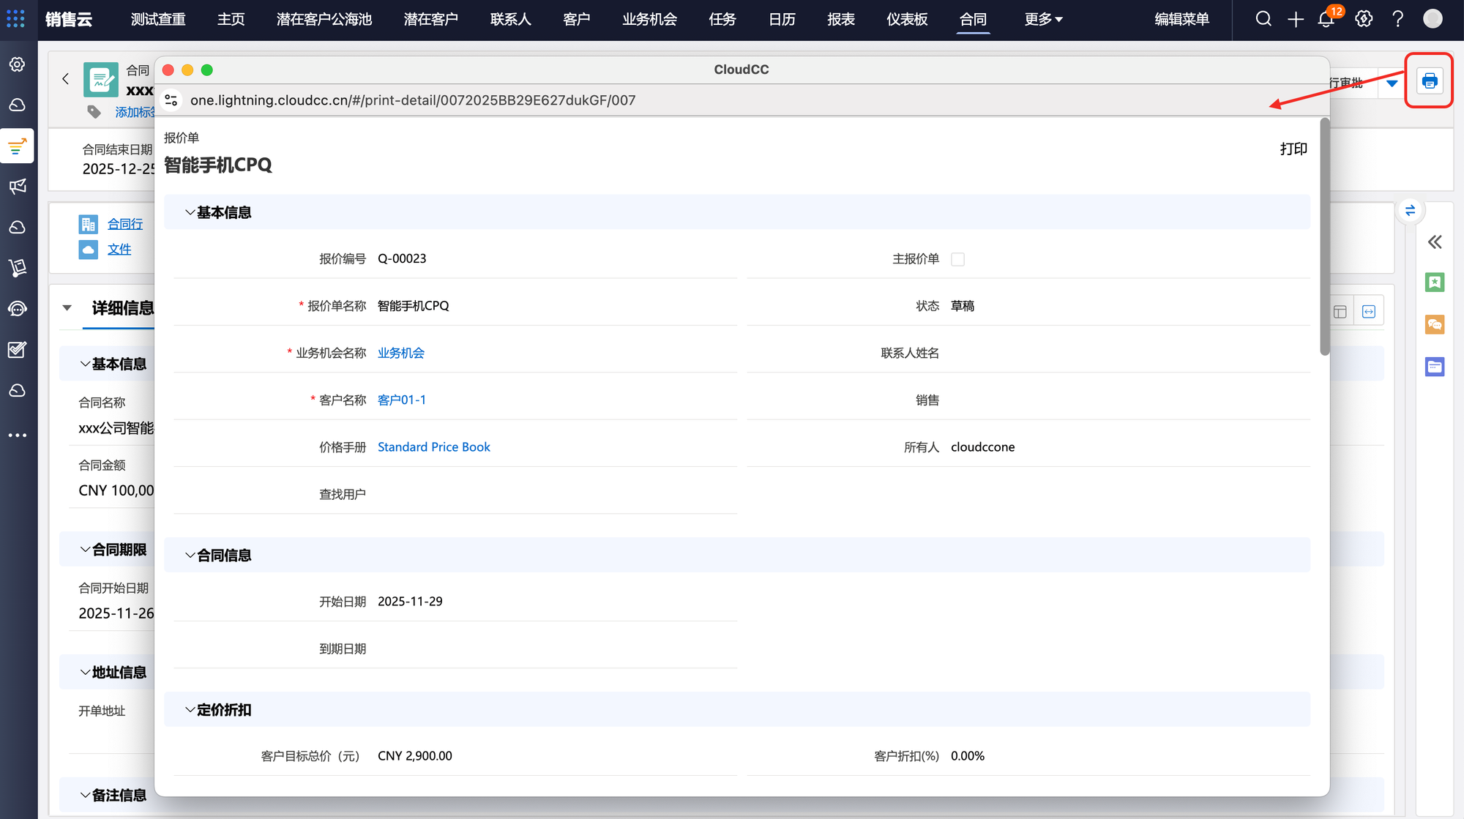Collapse right sidebar with double chevron
1464x819 pixels.
1435,242
